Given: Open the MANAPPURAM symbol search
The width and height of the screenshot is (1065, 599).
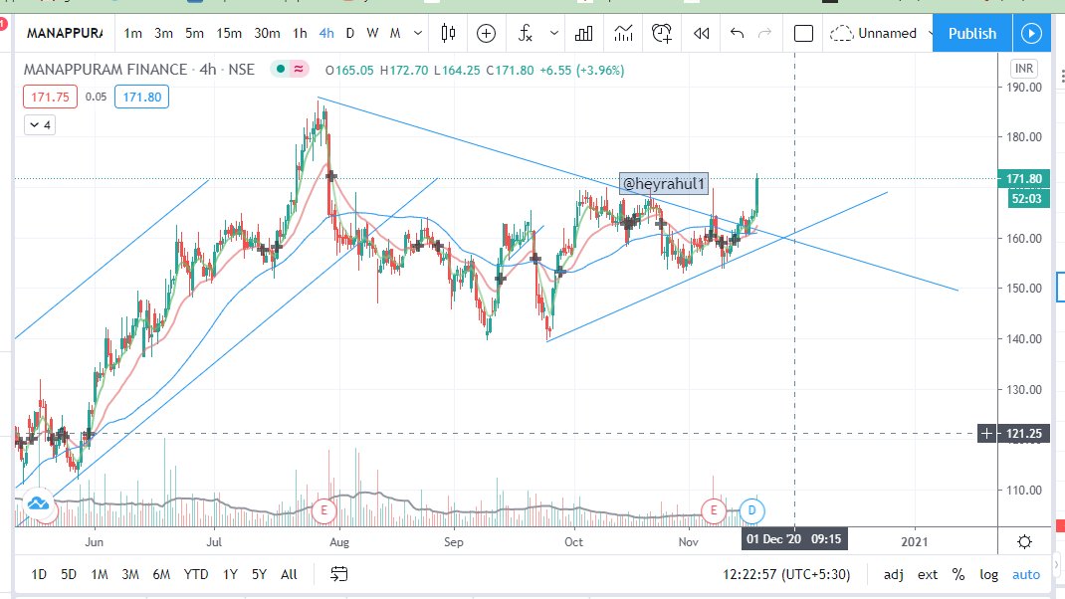Looking at the screenshot, I should tap(65, 33).
